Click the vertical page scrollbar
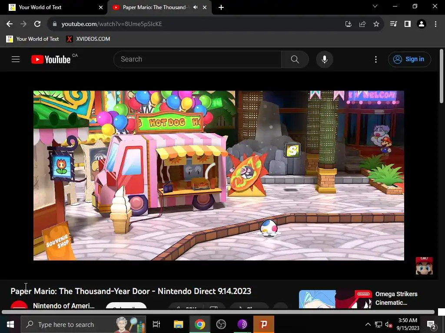Screen dimensions: 445x333 (442, 76)
